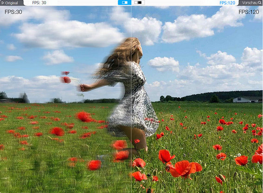Click the FPS:30 overlay text on the video
This screenshot has height=193, width=263.
click(x=13, y=12)
